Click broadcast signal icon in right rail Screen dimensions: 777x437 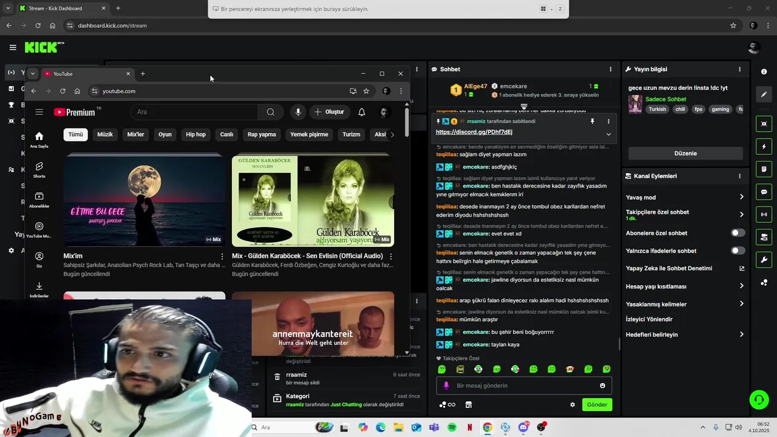[764, 214]
